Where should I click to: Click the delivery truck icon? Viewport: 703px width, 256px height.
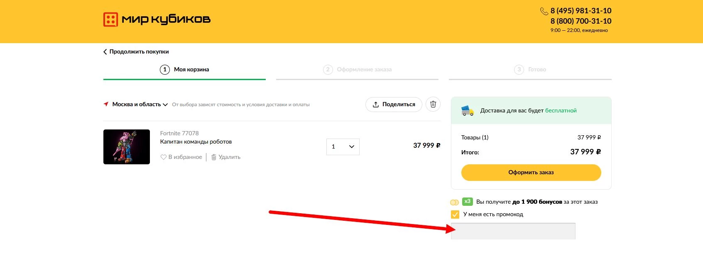pos(468,111)
